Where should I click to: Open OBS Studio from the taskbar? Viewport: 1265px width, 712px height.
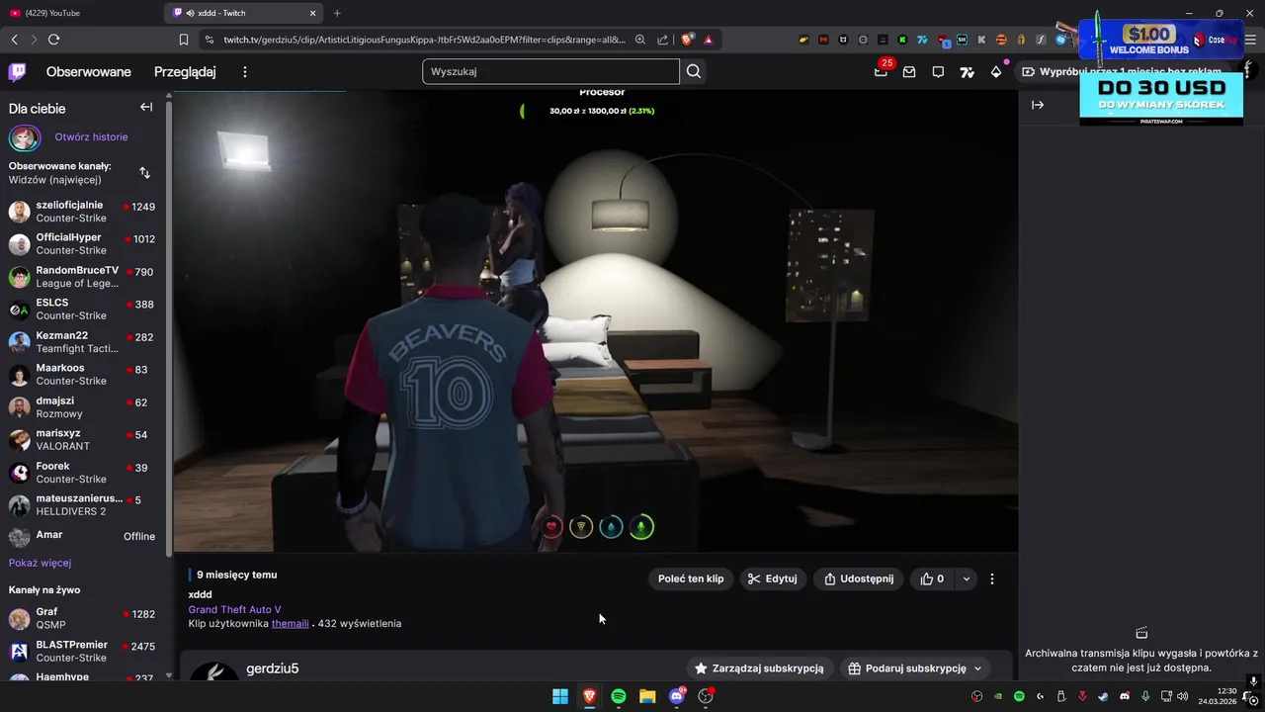point(706,696)
